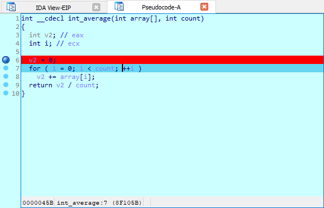Viewport: 324px width, 208px height.
Task: Click '++i' in the for loop
Action: pyautogui.click(x=128, y=68)
